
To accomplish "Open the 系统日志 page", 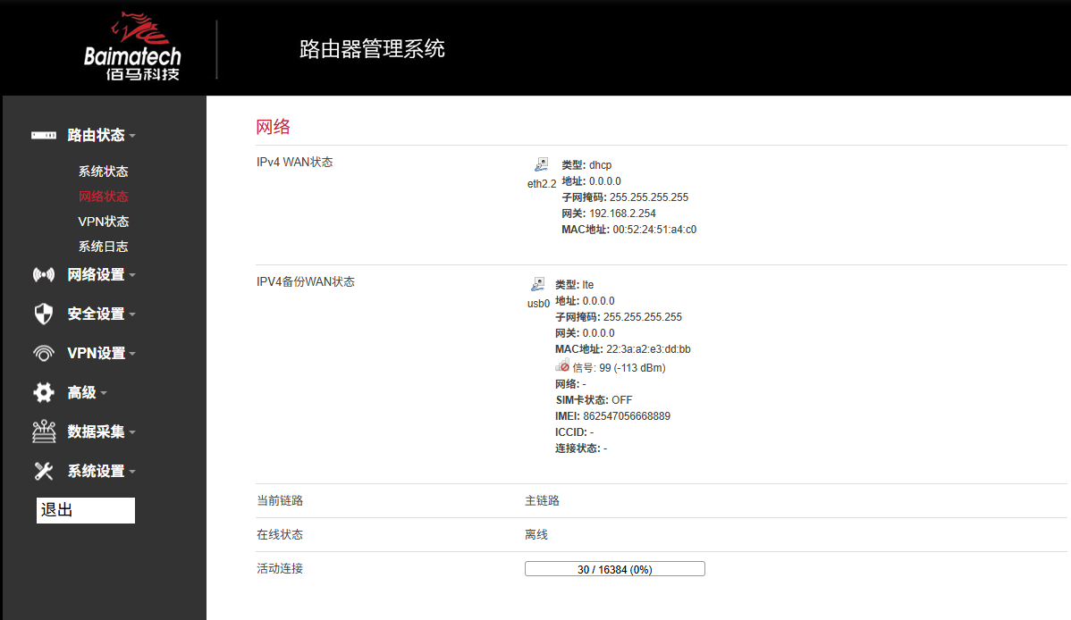I will click(x=103, y=247).
